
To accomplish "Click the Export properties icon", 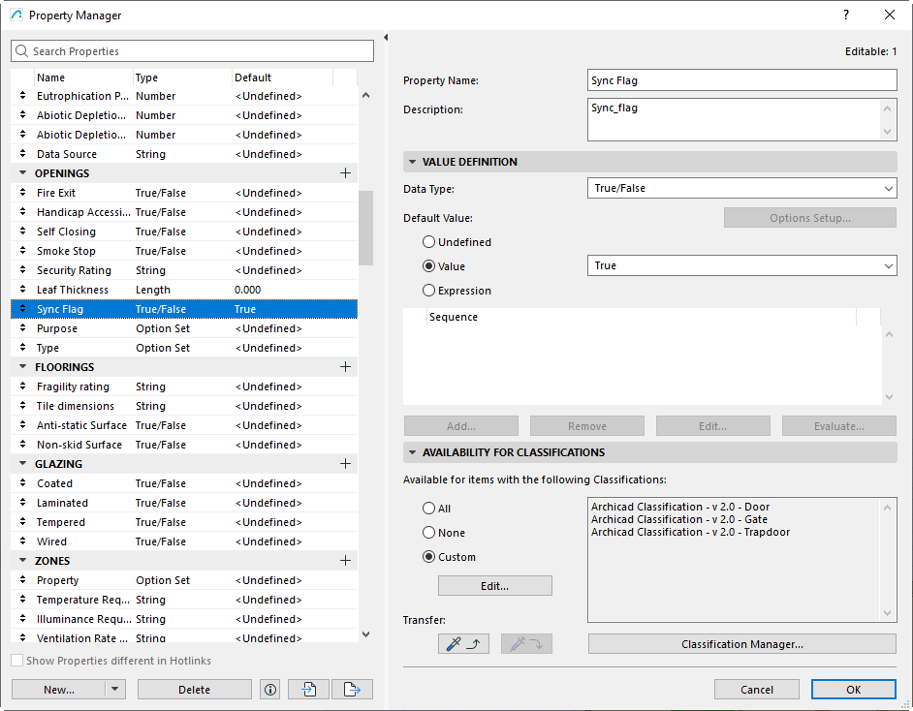I will 352,690.
